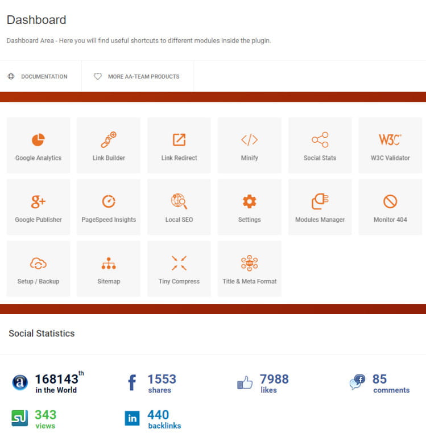This screenshot has width=426, height=445.
Task: Click the 440 backlinks value
Action: [158, 415]
